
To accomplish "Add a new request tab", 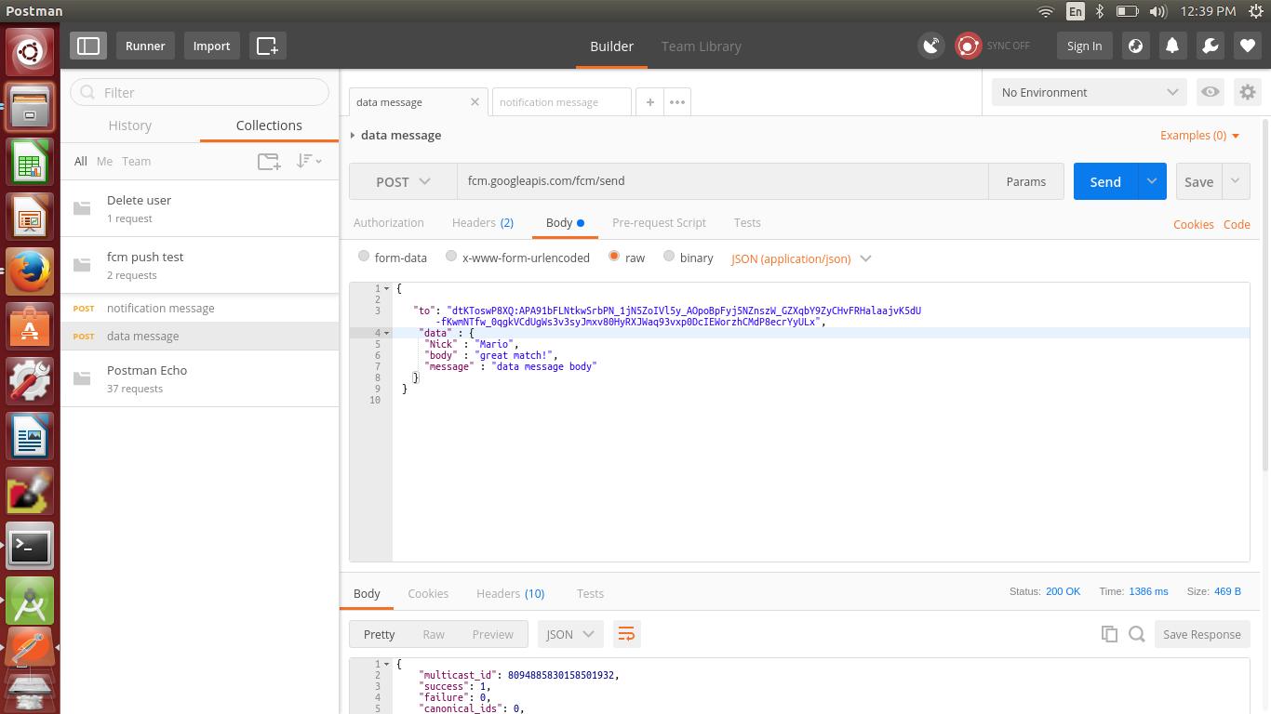I will 650,102.
